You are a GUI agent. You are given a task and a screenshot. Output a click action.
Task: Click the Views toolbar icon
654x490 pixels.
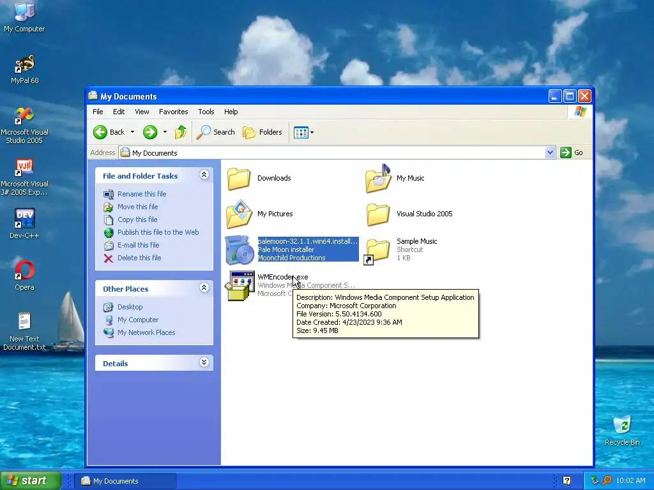tap(301, 133)
